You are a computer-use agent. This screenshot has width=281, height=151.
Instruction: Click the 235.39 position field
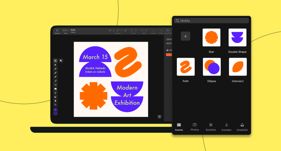[x=169, y=39]
